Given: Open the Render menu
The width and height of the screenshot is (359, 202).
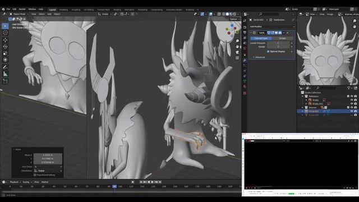Looking at the screenshot, I should 22,10.
